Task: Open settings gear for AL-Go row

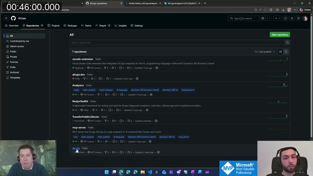Action: point(158,152)
